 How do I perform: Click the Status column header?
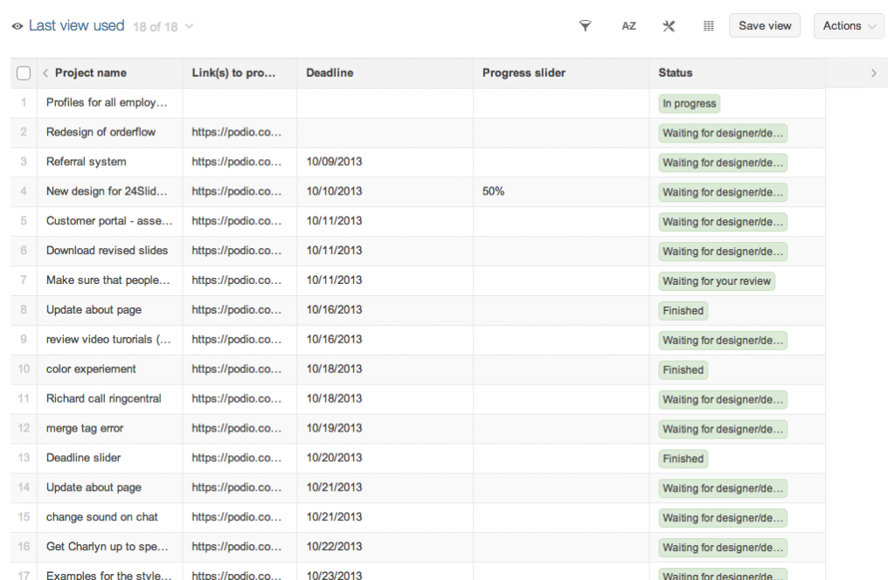coord(676,73)
